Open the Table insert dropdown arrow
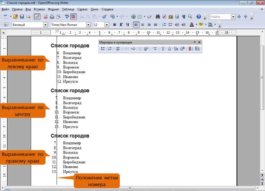 click(144, 17)
